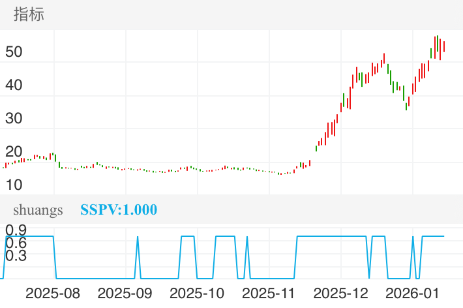The height and width of the screenshot is (308, 463).
Task: Click the 0.3 indicator axis label
Action: coord(16,256)
